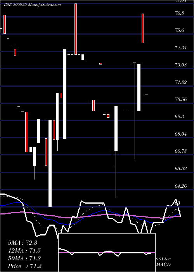Image resolution: width=194 pixels, height=272 pixels.
Task: Click the 12MA : 71.5 reading
Action: click(x=24, y=251)
